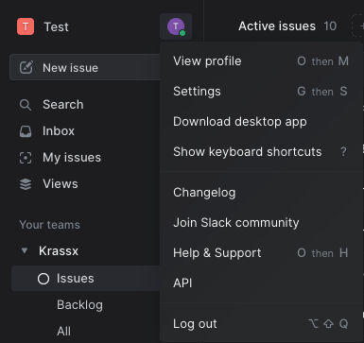Click the Views stacked layers icon
The image size is (364, 343).
click(26, 184)
